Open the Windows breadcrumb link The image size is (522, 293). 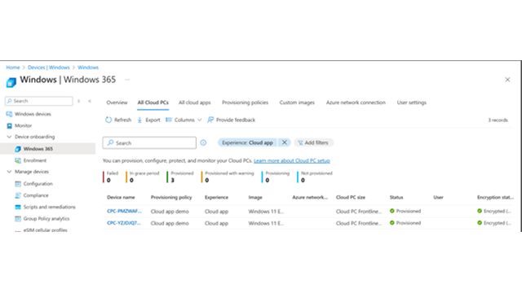88,68
